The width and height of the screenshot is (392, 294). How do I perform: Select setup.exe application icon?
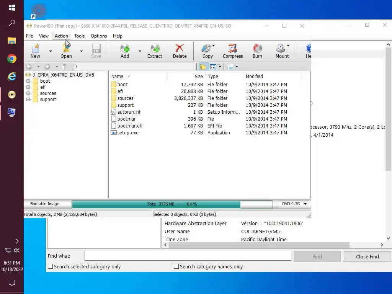(x=113, y=133)
